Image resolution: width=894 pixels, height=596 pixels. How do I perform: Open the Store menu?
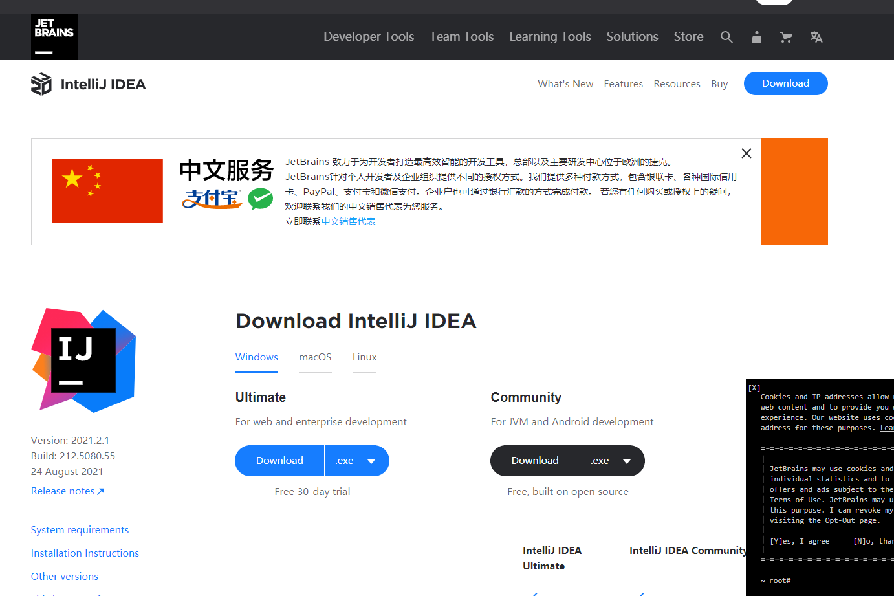pos(688,37)
